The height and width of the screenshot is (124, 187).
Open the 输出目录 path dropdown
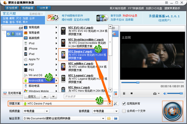[103, 118]
